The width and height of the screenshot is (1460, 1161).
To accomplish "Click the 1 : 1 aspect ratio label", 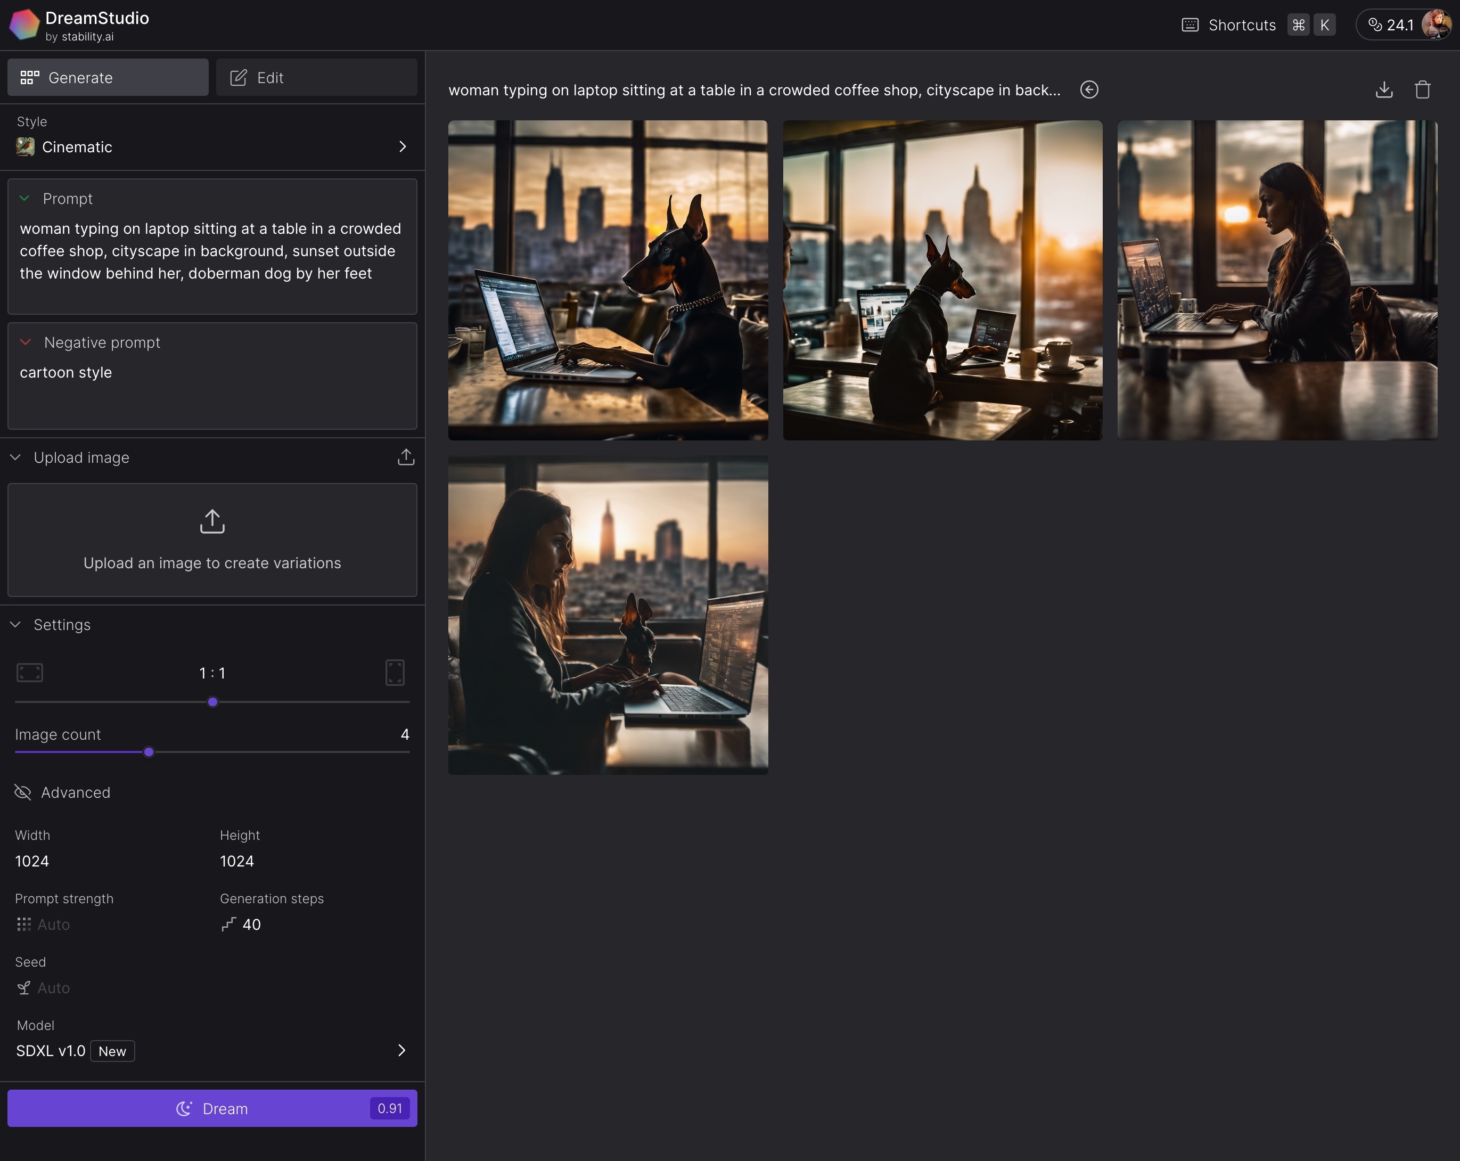I will [212, 673].
